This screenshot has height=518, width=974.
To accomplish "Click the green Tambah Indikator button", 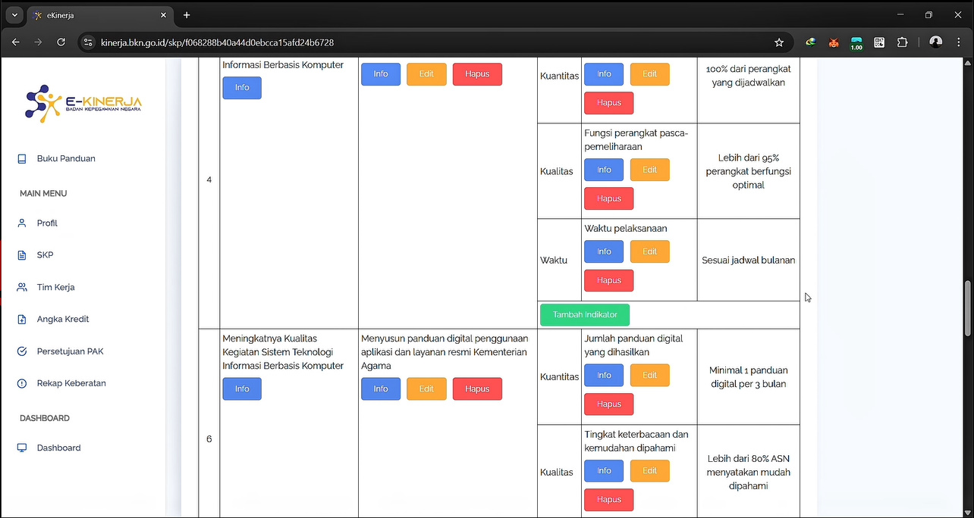I will click(584, 315).
